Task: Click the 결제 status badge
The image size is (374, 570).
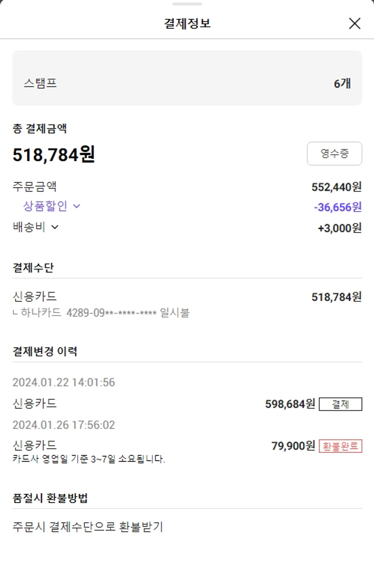Action: [x=341, y=404]
